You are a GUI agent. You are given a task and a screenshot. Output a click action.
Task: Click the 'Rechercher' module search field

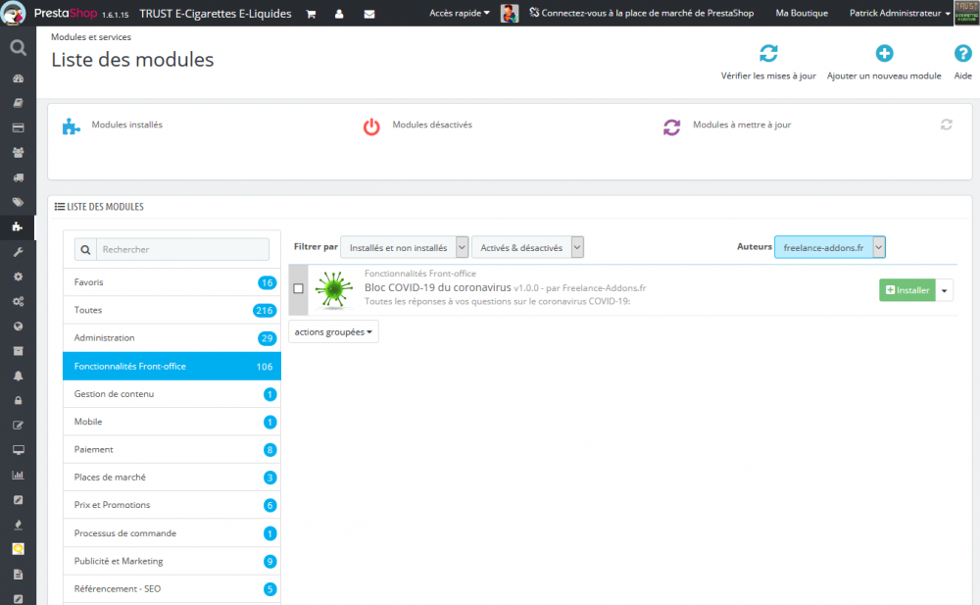181,249
